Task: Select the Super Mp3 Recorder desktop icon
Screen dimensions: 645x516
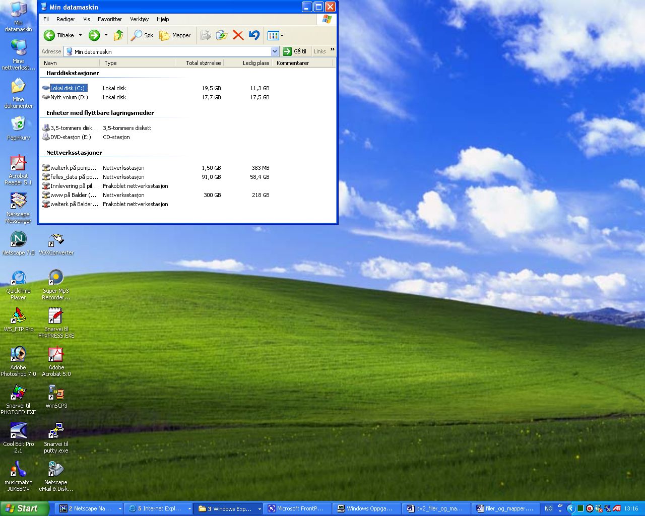Action: 56,285
